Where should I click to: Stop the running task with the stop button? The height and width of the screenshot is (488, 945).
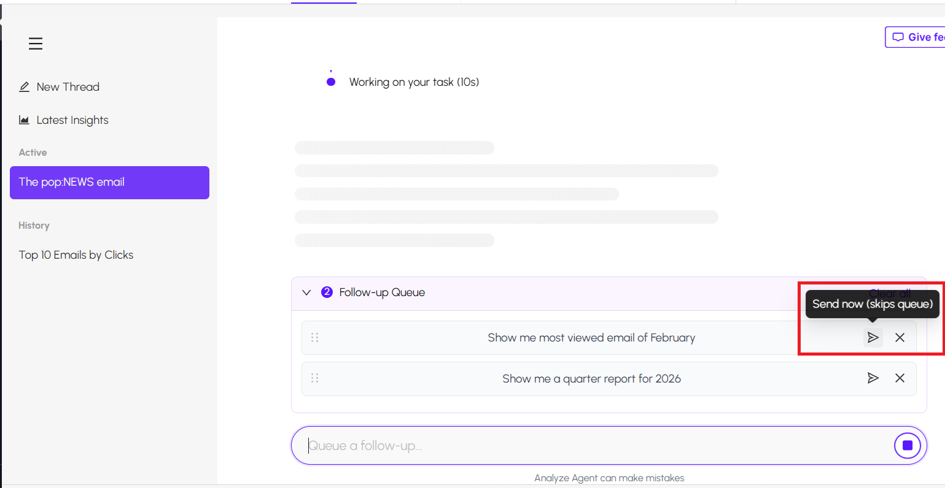point(907,446)
